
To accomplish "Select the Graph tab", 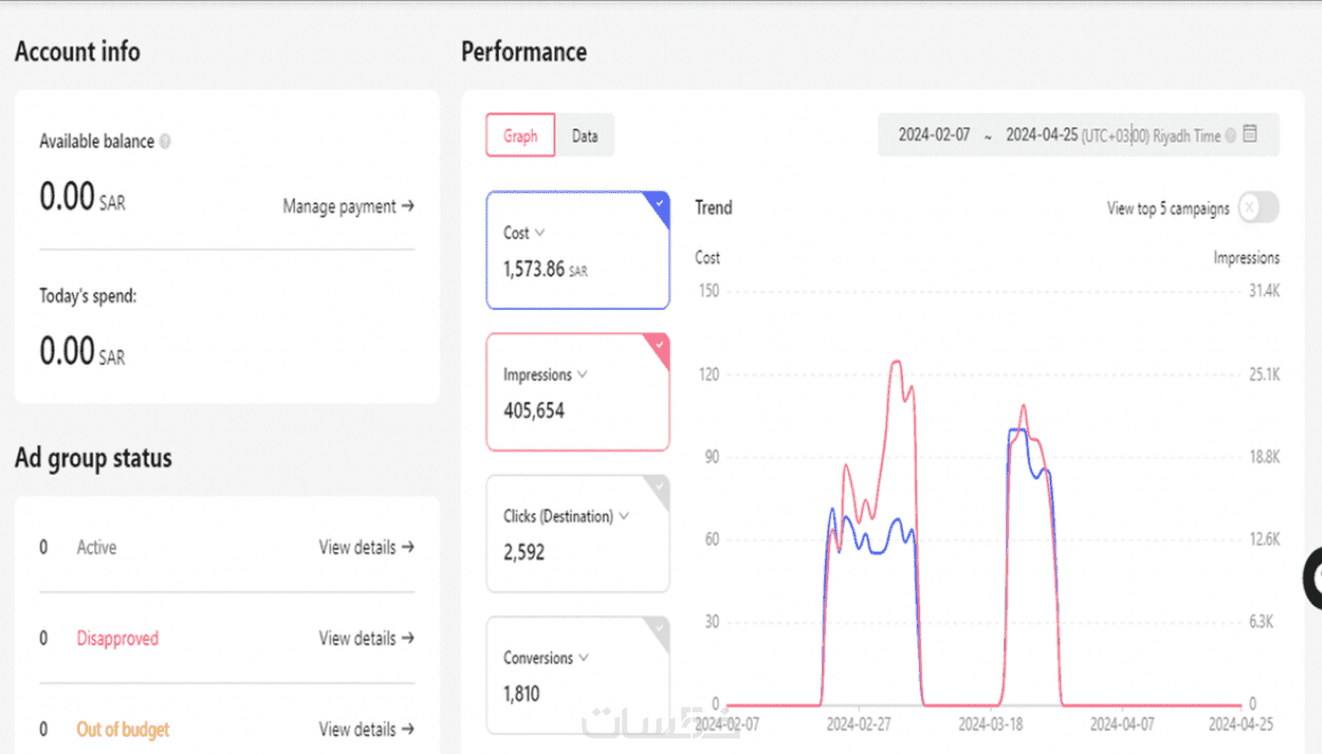I will click(x=520, y=136).
